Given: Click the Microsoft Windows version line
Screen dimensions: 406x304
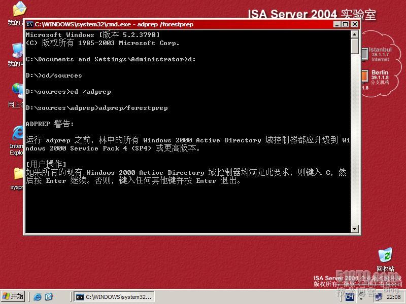Looking at the screenshot, I should click(x=92, y=34).
